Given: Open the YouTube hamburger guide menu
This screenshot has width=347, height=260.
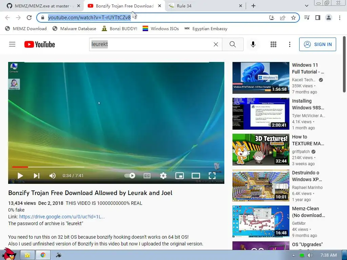Looking at the screenshot, I should 12,44.
